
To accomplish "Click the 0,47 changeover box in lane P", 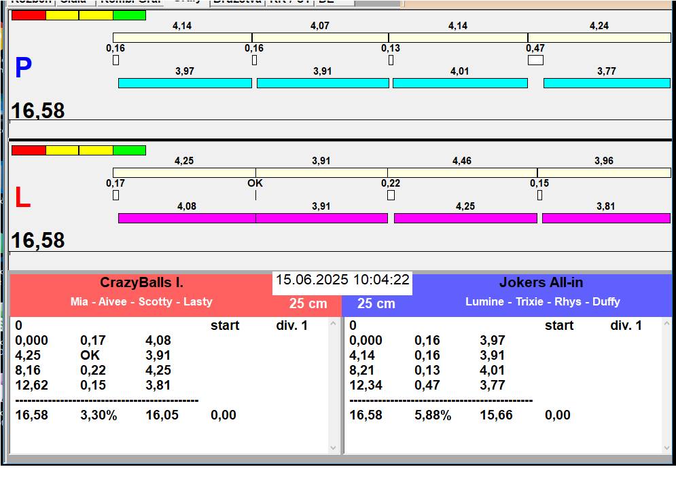I will [x=535, y=60].
